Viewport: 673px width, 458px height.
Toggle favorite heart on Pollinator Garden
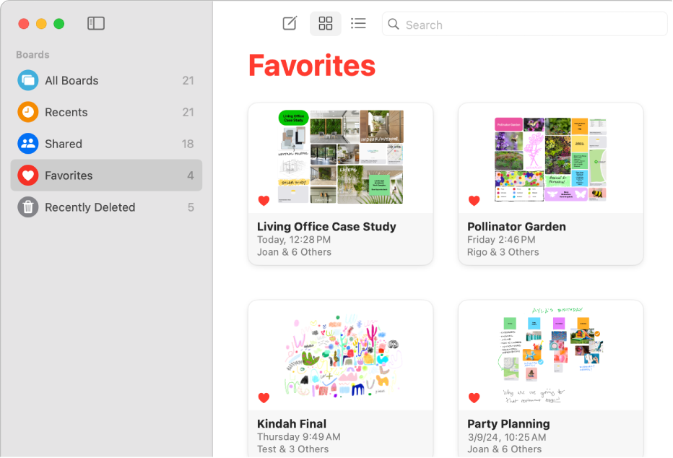(x=474, y=201)
